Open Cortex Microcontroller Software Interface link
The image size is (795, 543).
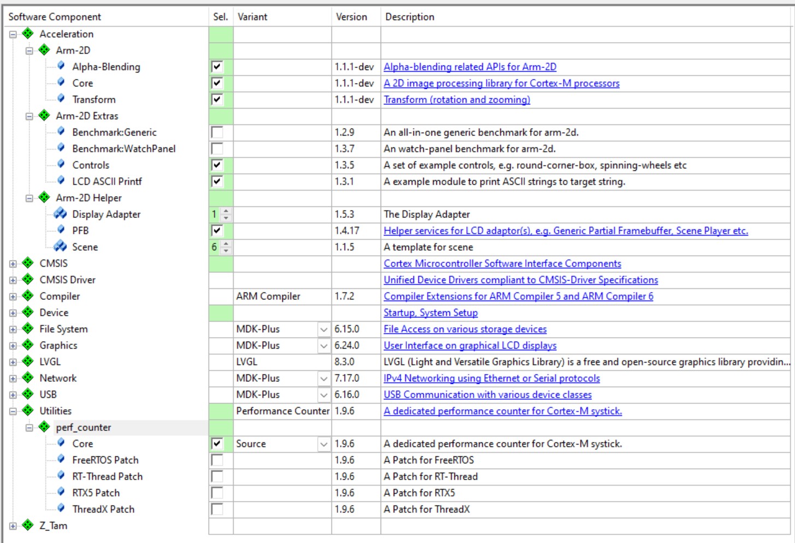[x=502, y=263]
